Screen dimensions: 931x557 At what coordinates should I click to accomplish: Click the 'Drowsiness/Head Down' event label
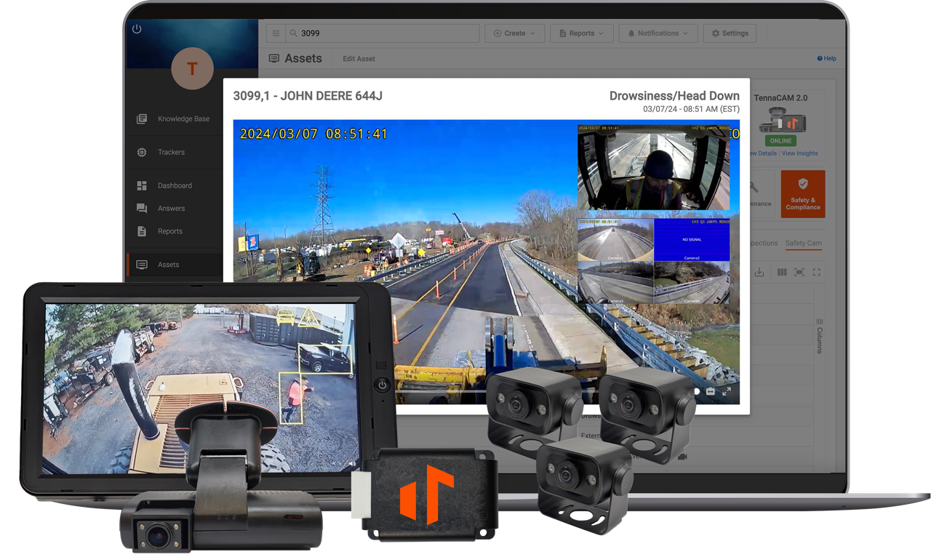tap(674, 96)
